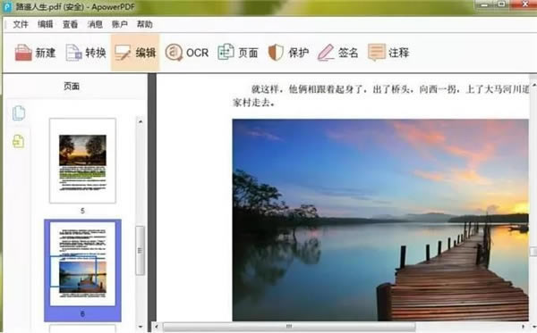Click the thumbnail panel scroll down arrow
537x333 pixels.
coord(141,327)
